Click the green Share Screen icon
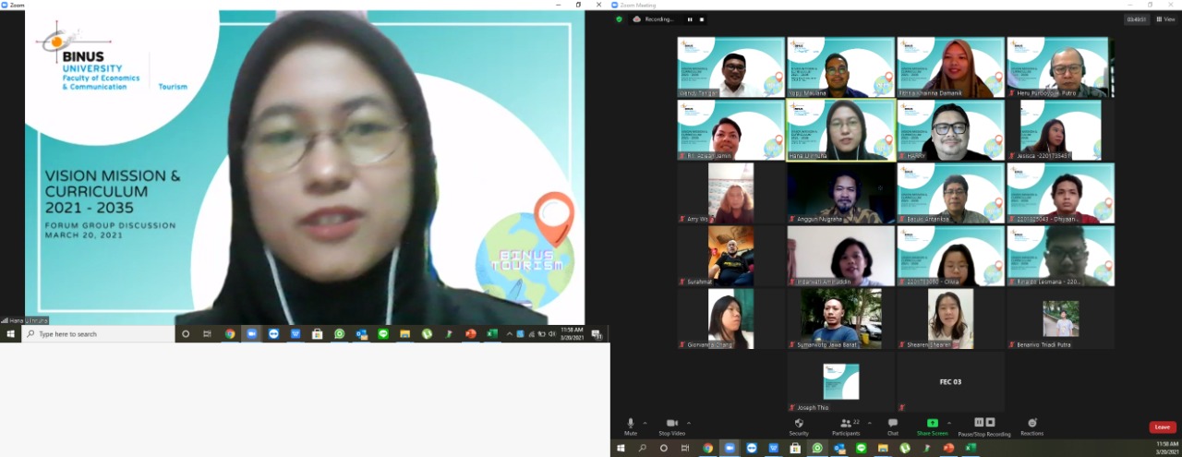Viewport: 1182px width, 457px height. [932, 423]
